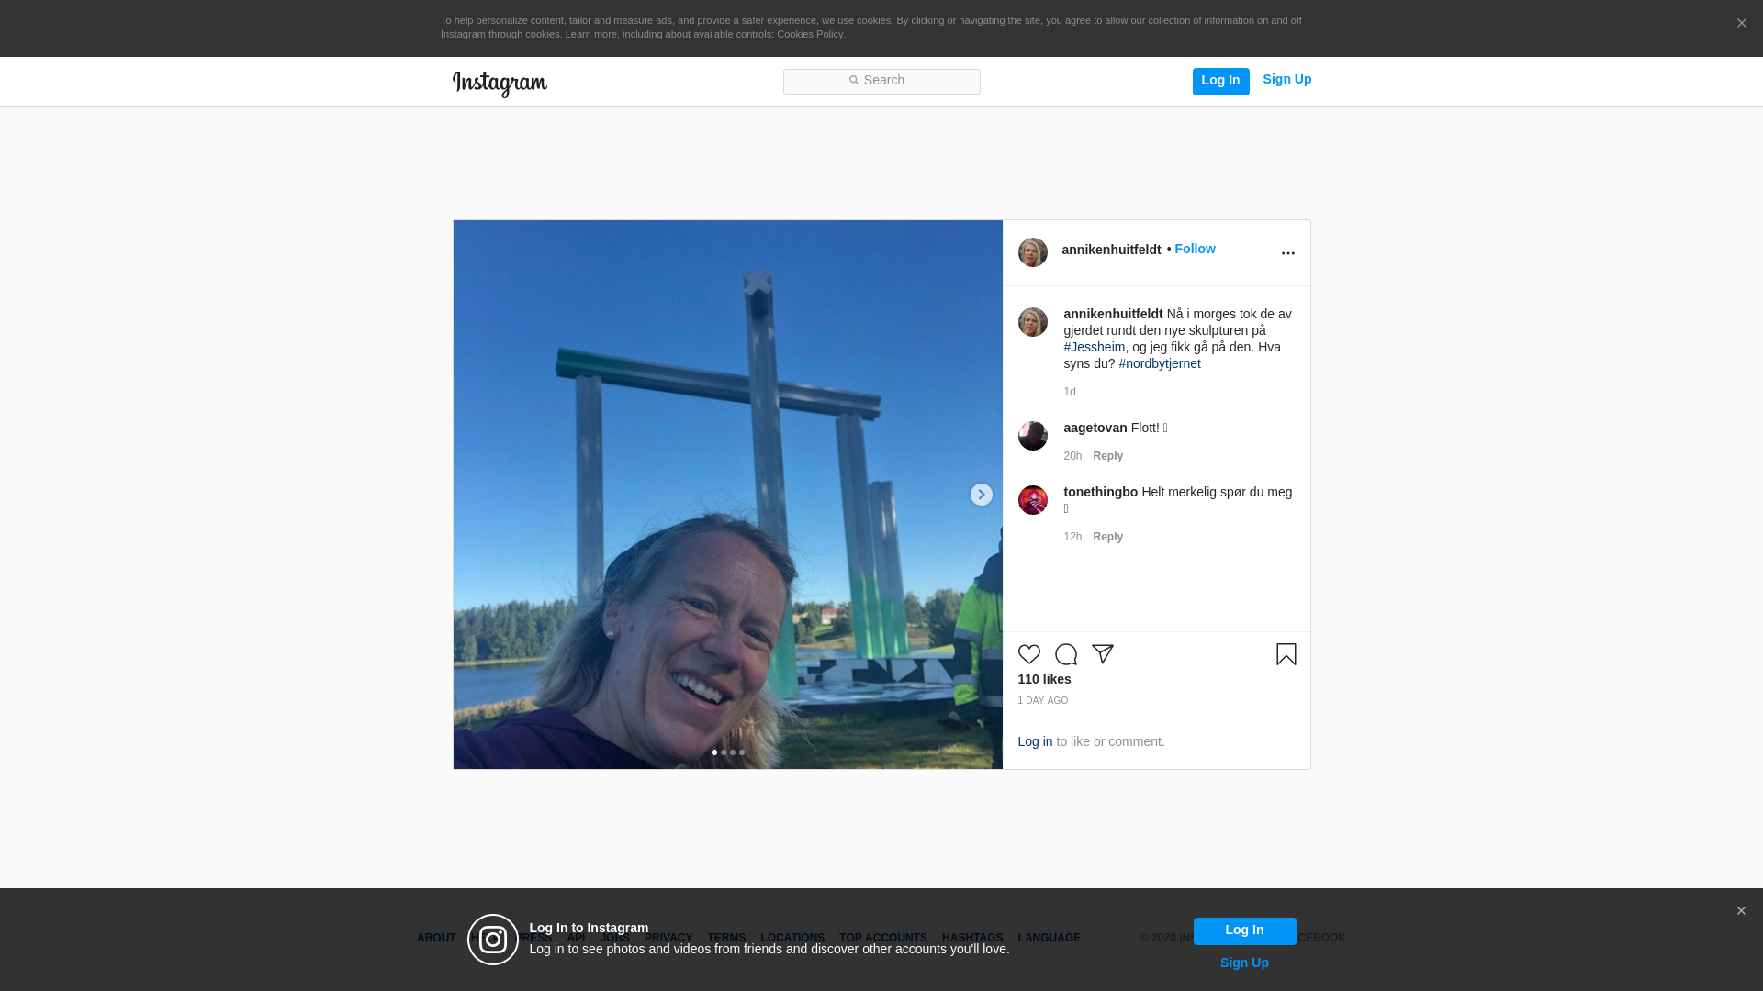Click the Instagram logo
The height and width of the screenshot is (991, 1763).
click(x=500, y=84)
